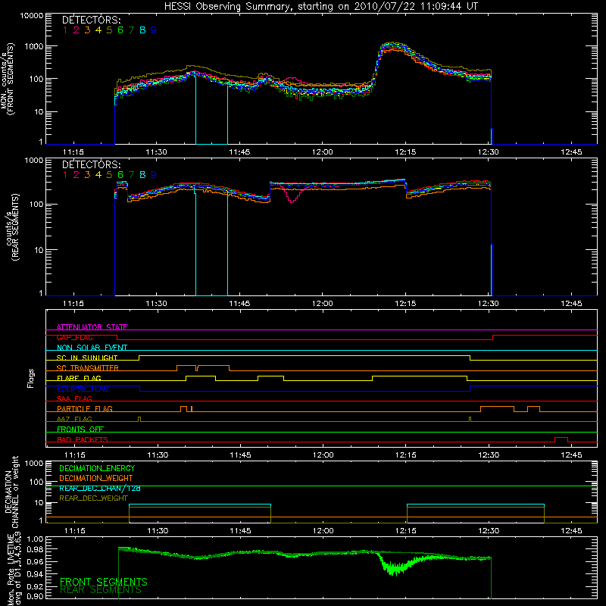
Task: Click the olive flag label above FRONTS_OFF
Action: coord(74,419)
